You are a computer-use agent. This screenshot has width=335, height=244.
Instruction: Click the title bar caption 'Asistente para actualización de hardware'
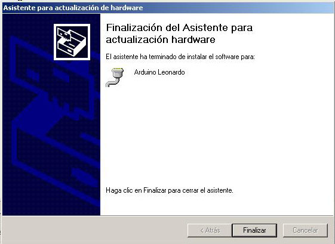pos(73,8)
